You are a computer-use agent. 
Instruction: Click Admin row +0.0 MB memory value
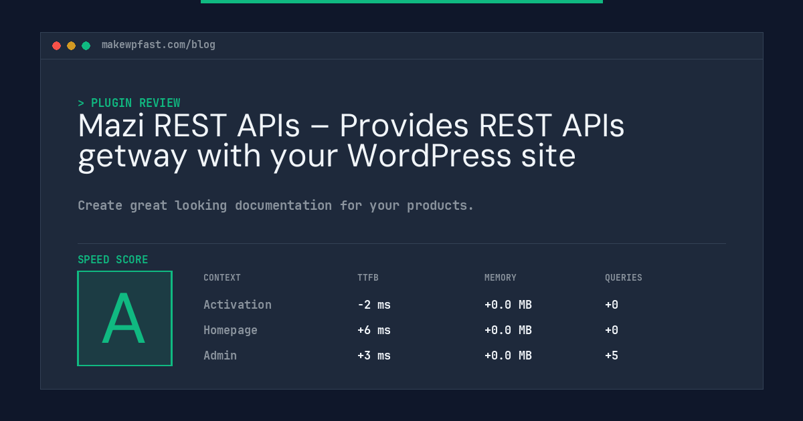(509, 356)
